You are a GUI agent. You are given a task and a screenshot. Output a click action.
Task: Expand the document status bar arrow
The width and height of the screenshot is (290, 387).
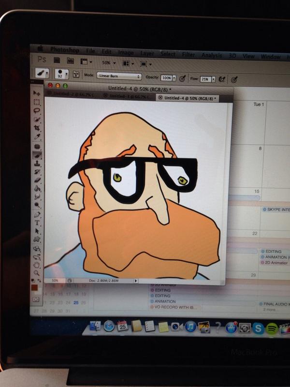(x=135, y=281)
